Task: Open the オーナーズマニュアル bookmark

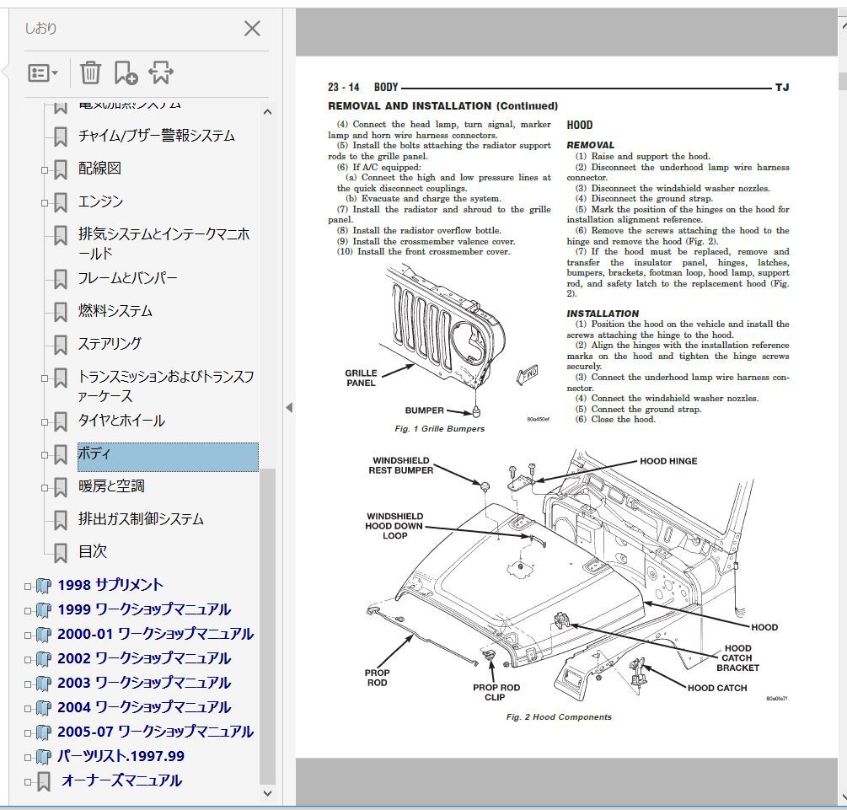Action: (121, 780)
